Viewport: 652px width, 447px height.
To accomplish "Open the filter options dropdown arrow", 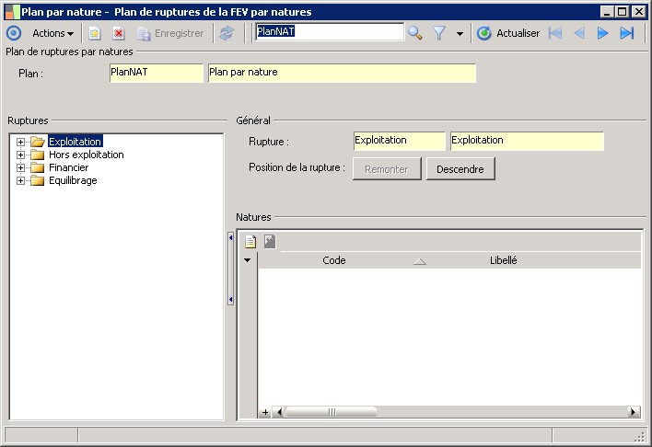I will pyautogui.click(x=460, y=34).
